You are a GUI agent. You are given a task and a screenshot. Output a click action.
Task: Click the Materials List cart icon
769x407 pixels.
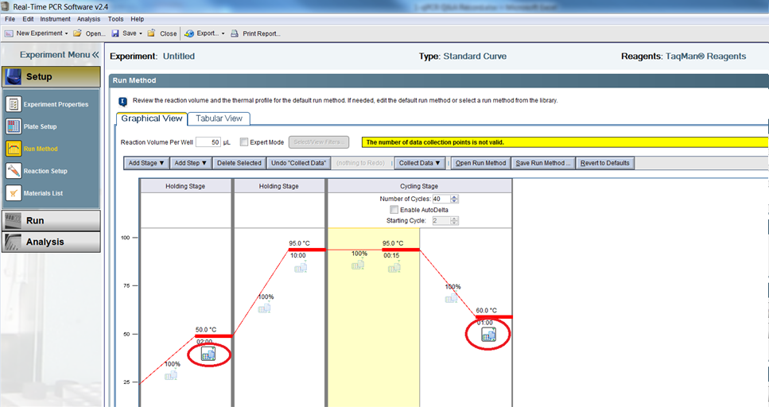[x=14, y=192]
